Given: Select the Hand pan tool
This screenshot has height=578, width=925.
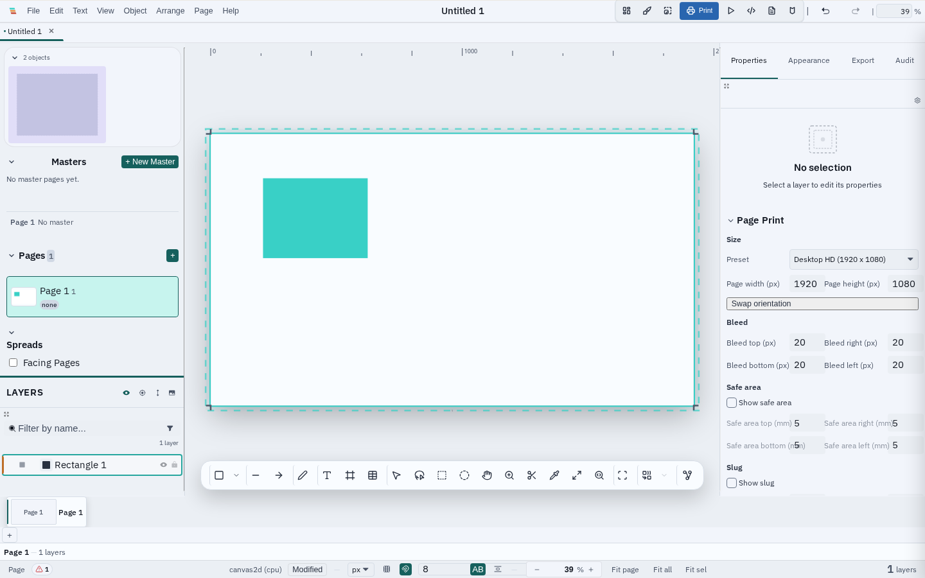Looking at the screenshot, I should [487, 475].
